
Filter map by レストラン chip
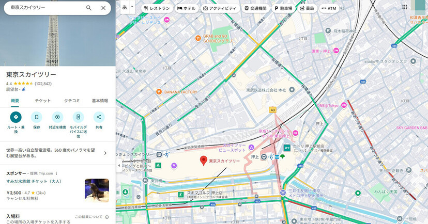point(157,8)
